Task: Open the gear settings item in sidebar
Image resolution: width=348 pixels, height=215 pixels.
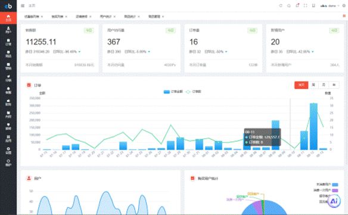Action: click(8, 151)
